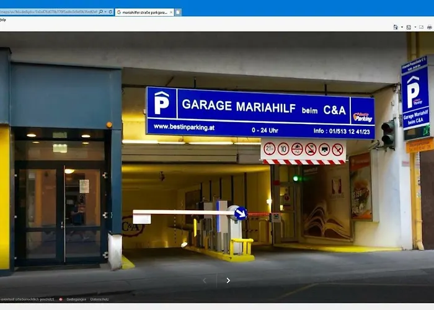The width and height of the screenshot is (434, 310).
Task: Click the rightmost print icon in command bar
Action: 430,27
